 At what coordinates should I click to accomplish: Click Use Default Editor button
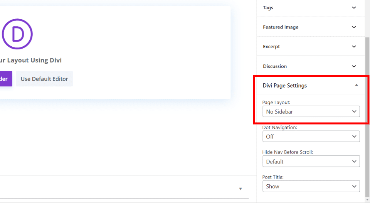[x=44, y=79]
